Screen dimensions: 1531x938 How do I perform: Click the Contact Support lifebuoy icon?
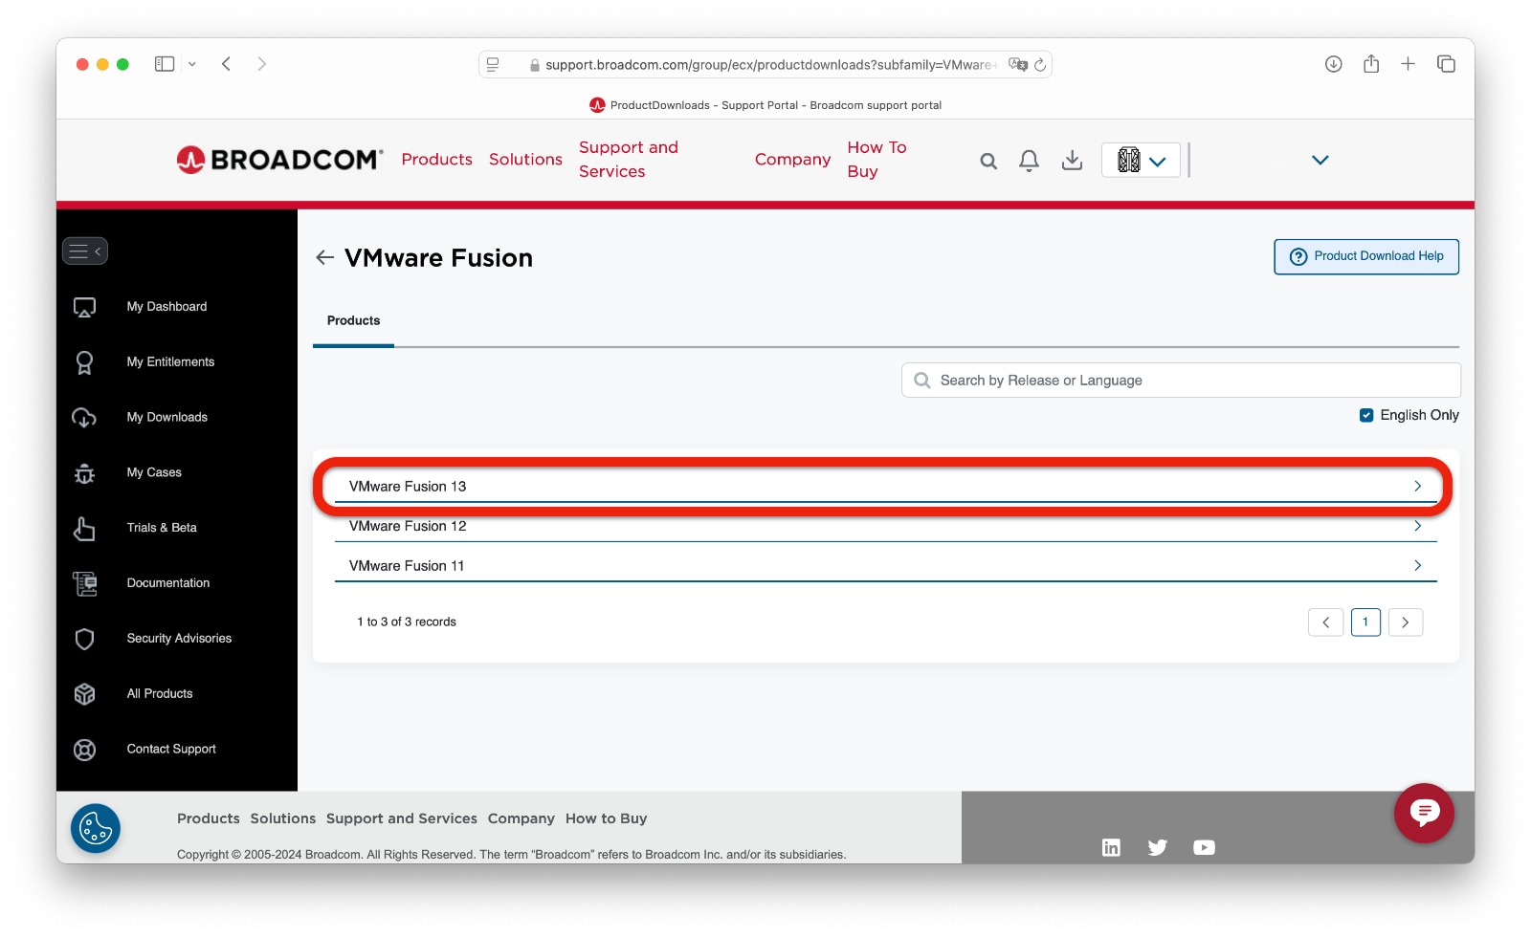[x=84, y=750]
